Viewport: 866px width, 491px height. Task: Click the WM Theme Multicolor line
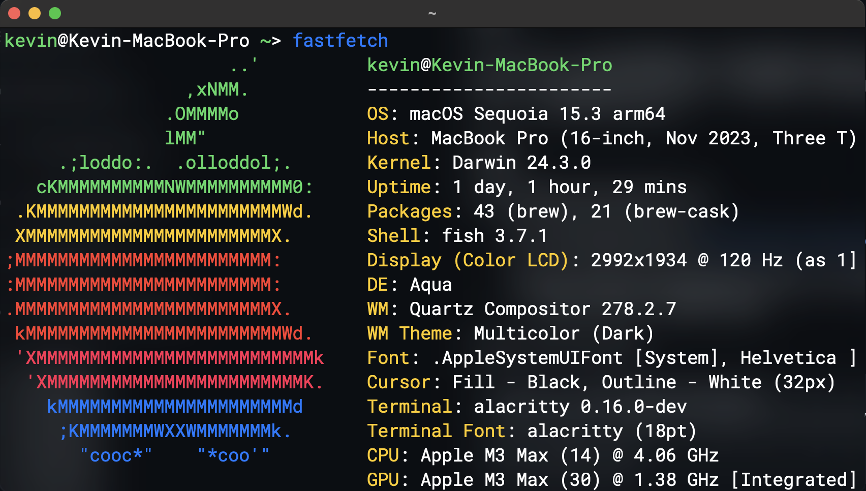click(510, 333)
